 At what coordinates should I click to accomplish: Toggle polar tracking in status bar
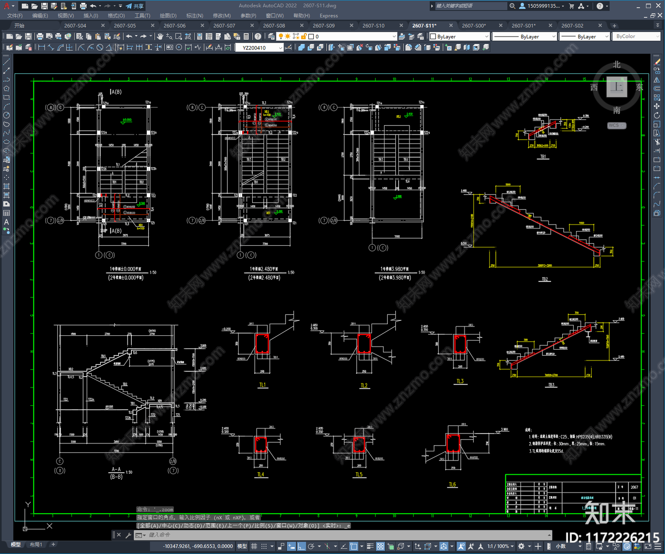point(311,546)
